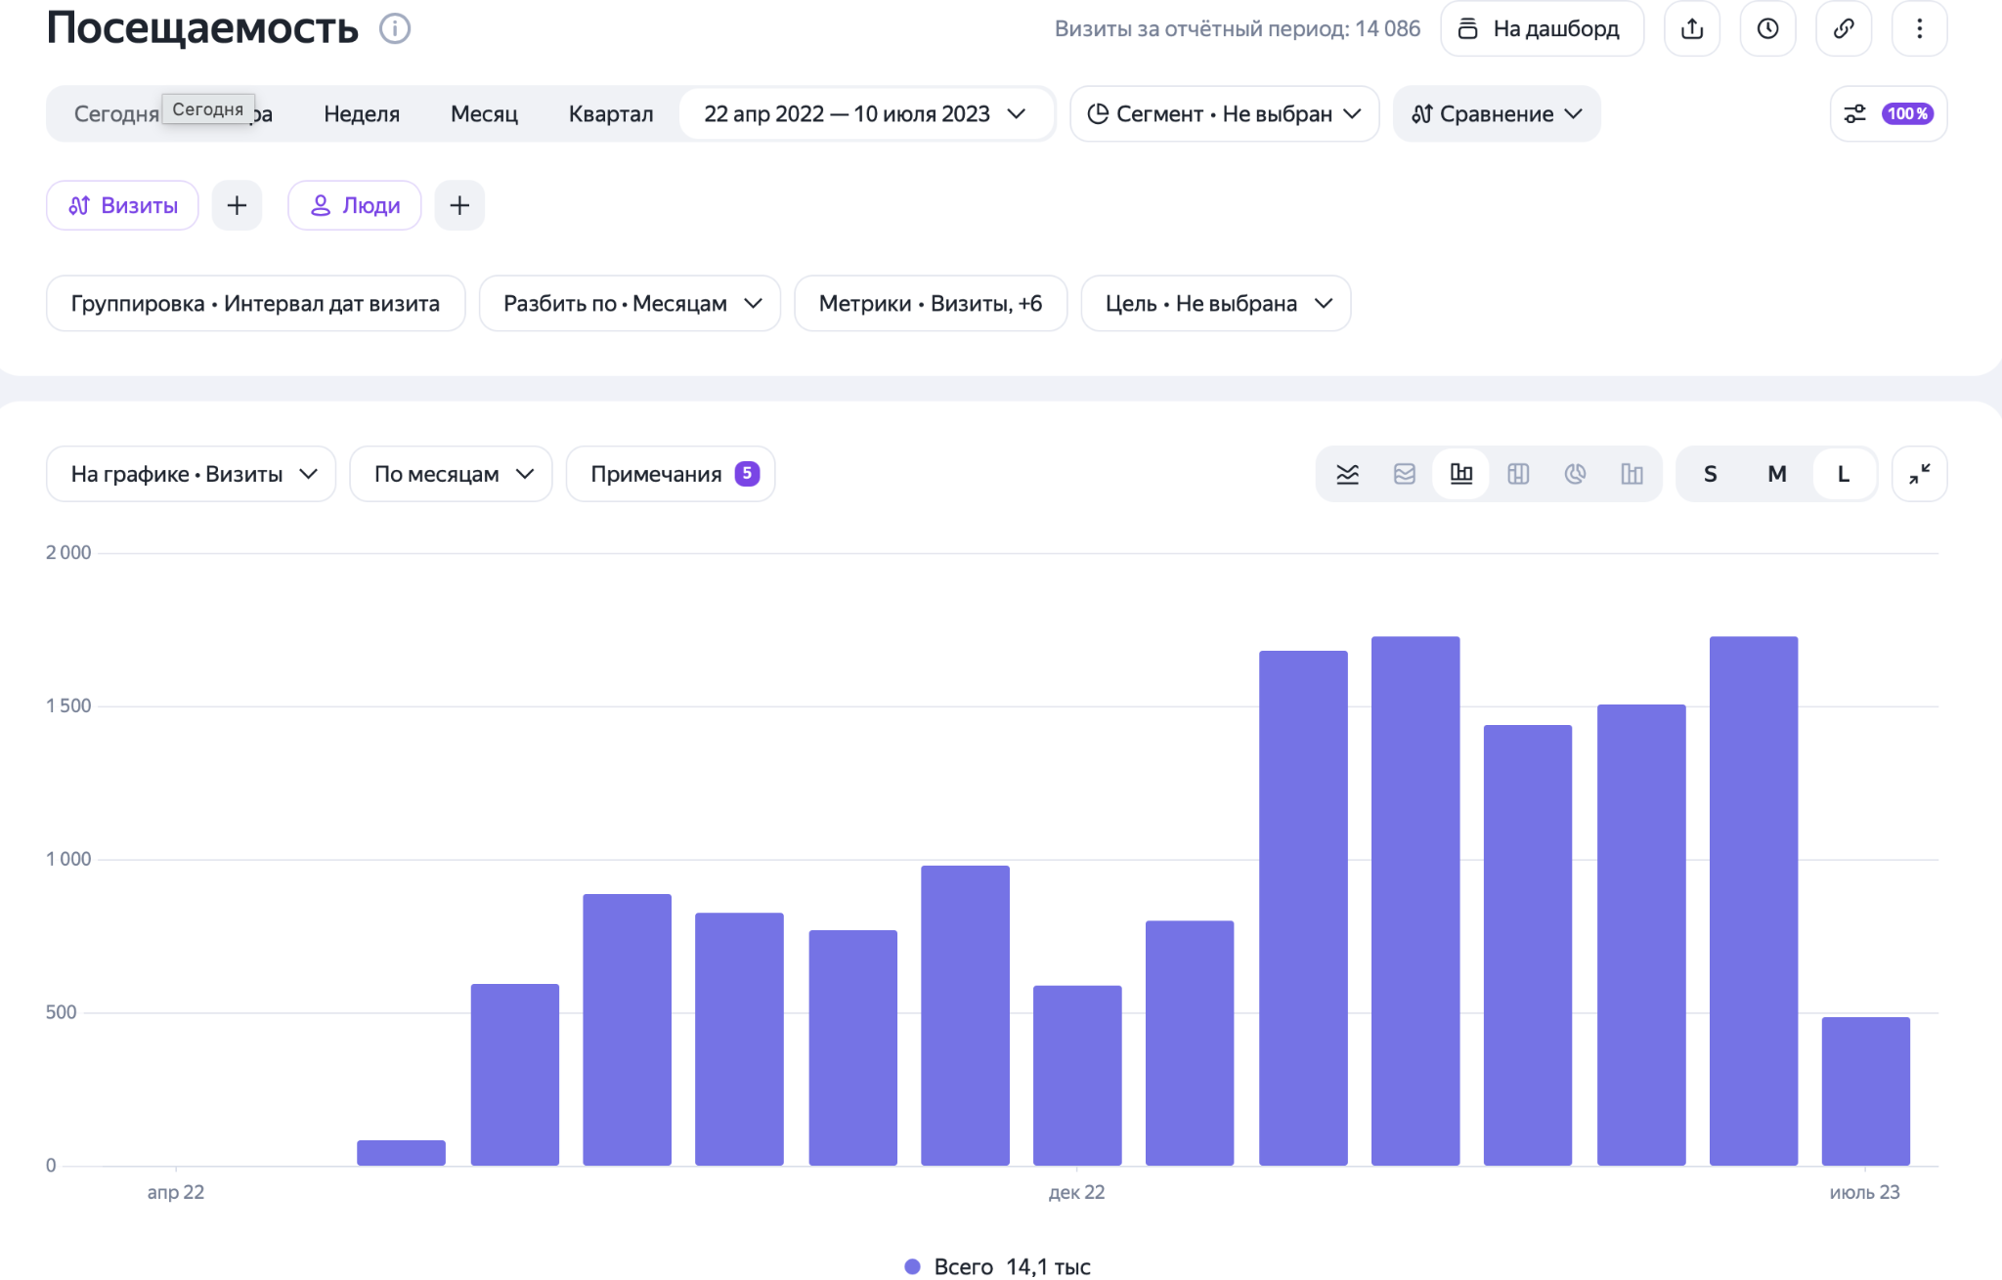
Task: Open the Сегмент · Не выбран dropdown
Action: [1225, 113]
